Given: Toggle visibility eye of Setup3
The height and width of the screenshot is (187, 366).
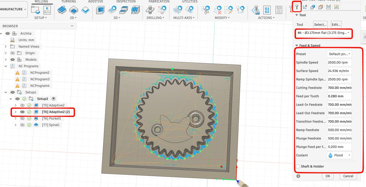Looking at the screenshot, I should (17, 99).
